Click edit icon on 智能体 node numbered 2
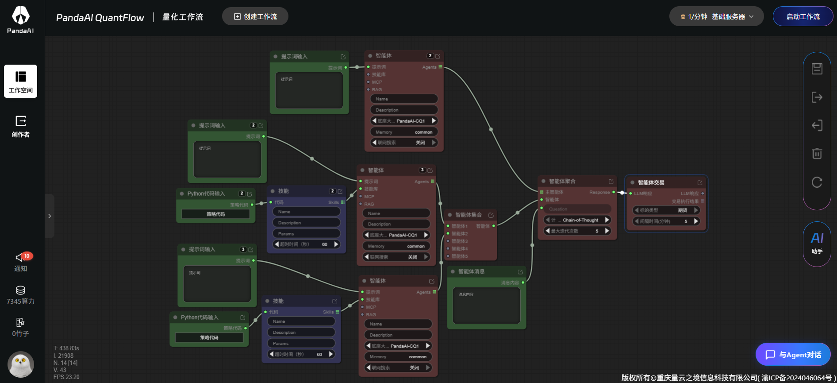The width and height of the screenshot is (837, 383). [438, 56]
